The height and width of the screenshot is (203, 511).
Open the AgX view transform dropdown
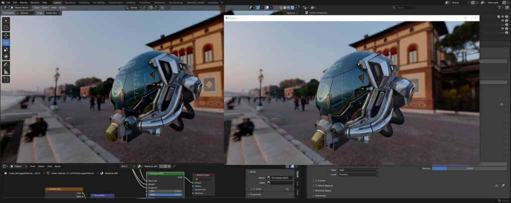click(x=358, y=170)
